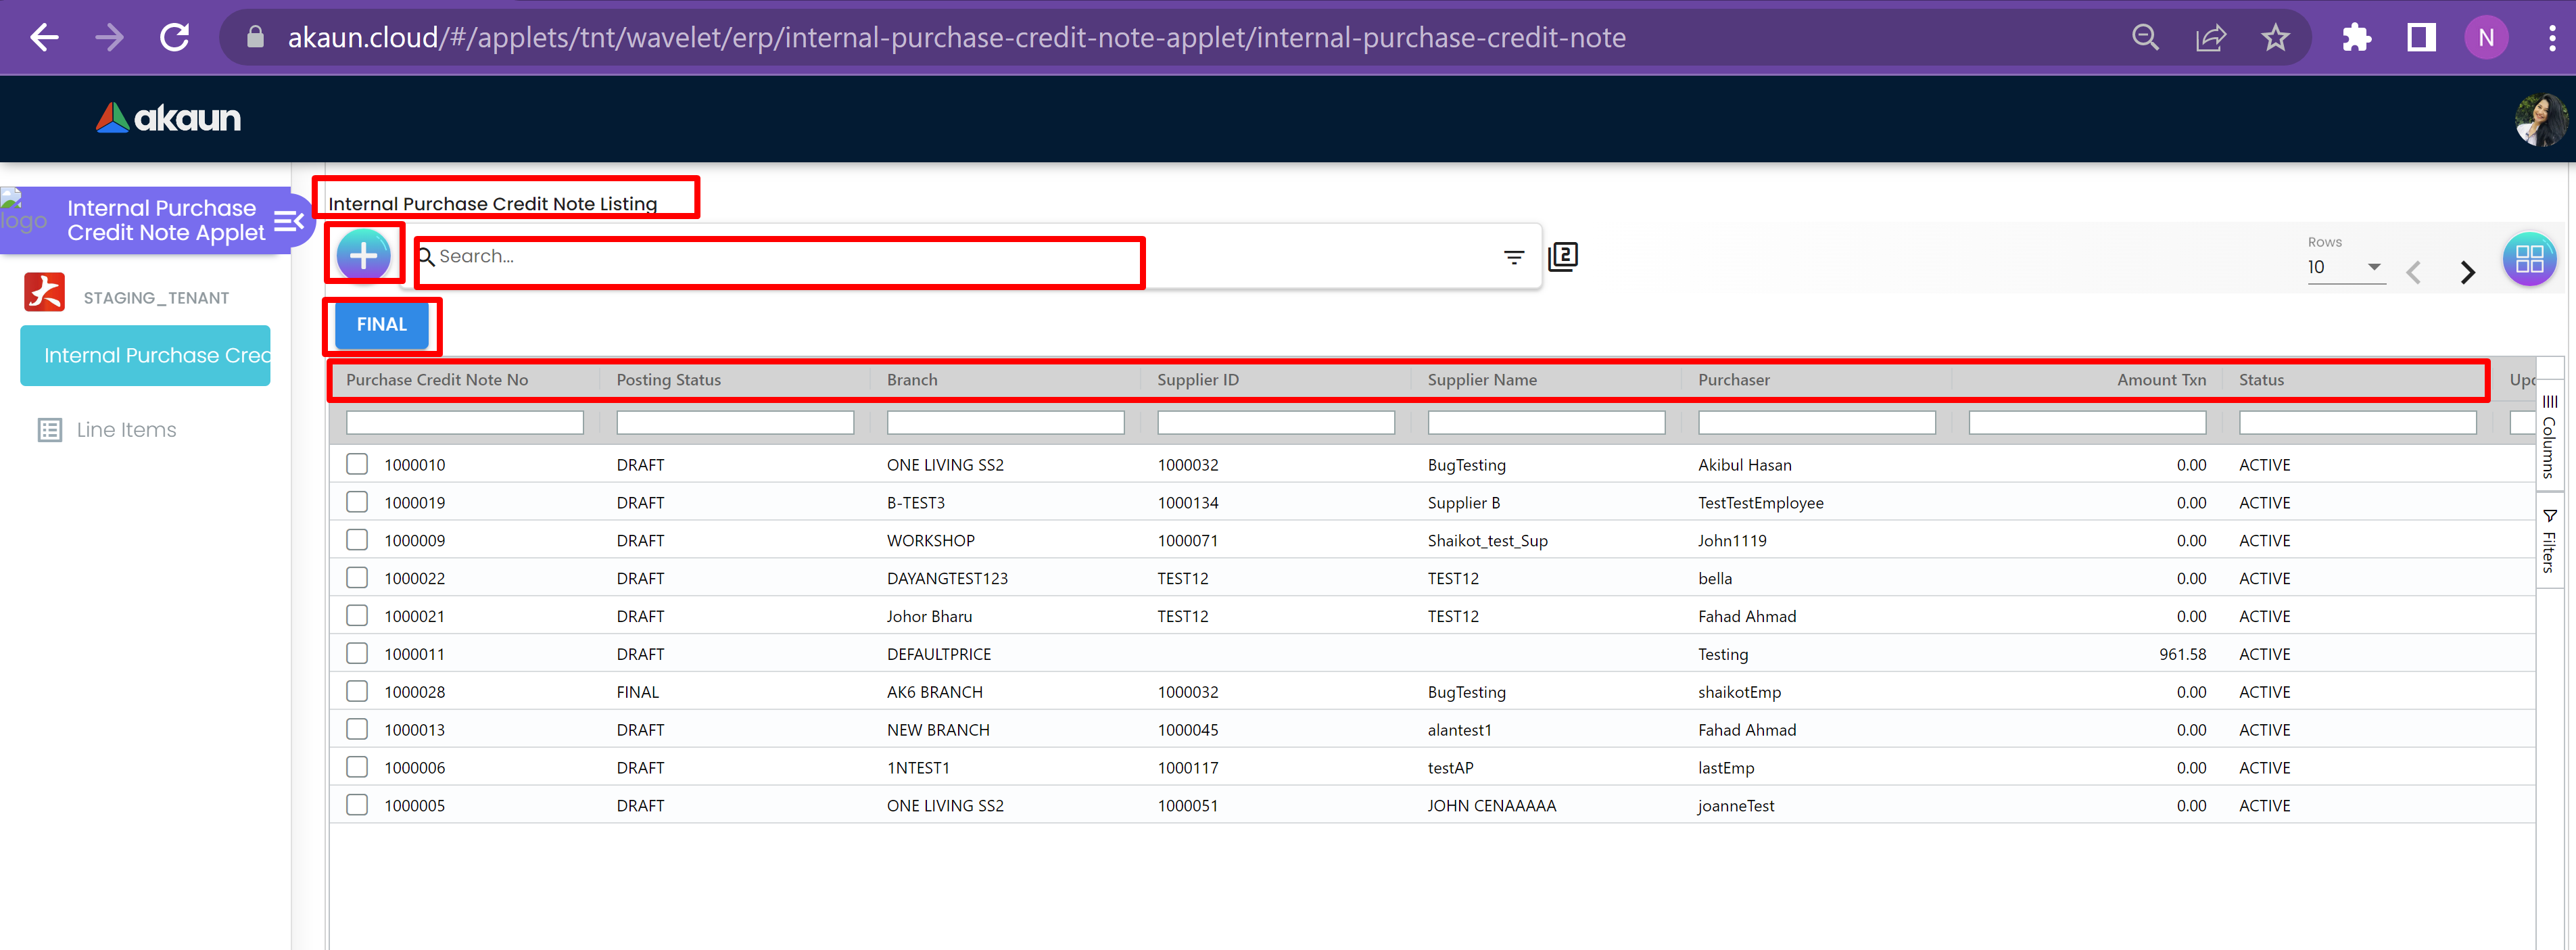Click the blue plus create button
This screenshot has height=950, width=2576.
(363, 256)
